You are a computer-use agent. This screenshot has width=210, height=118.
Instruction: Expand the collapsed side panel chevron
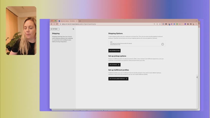(197, 77)
